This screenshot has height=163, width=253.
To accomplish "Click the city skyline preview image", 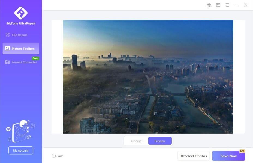I will point(148,76).
